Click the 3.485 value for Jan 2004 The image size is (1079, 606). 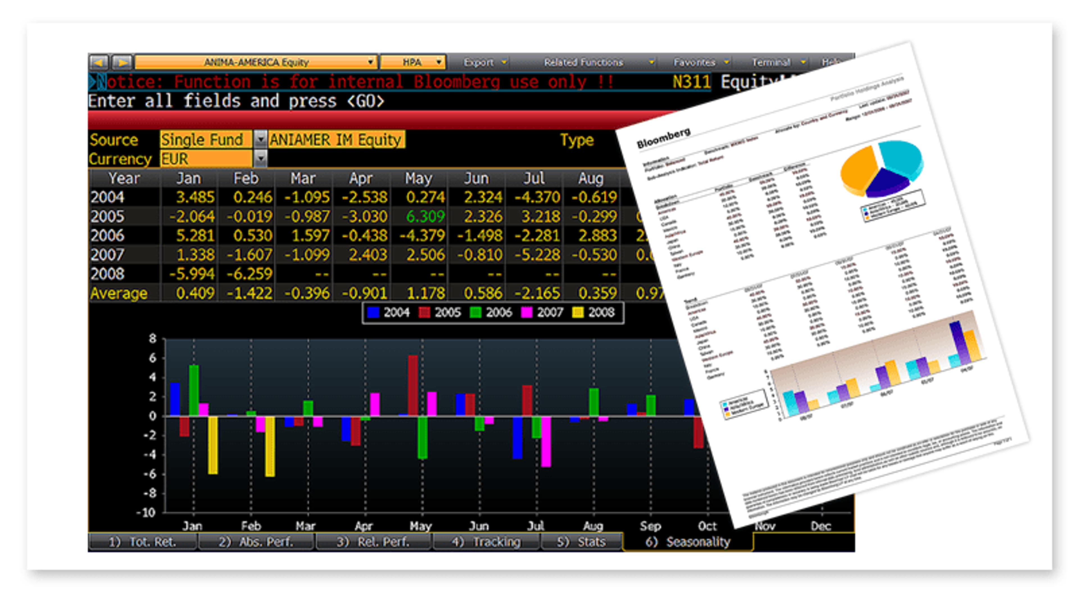tap(195, 197)
